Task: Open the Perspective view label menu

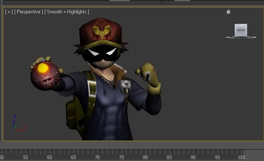Action: tap(28, 12)
